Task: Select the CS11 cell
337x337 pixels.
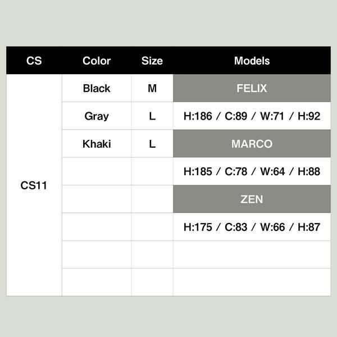Action: [x=34, y=185]
